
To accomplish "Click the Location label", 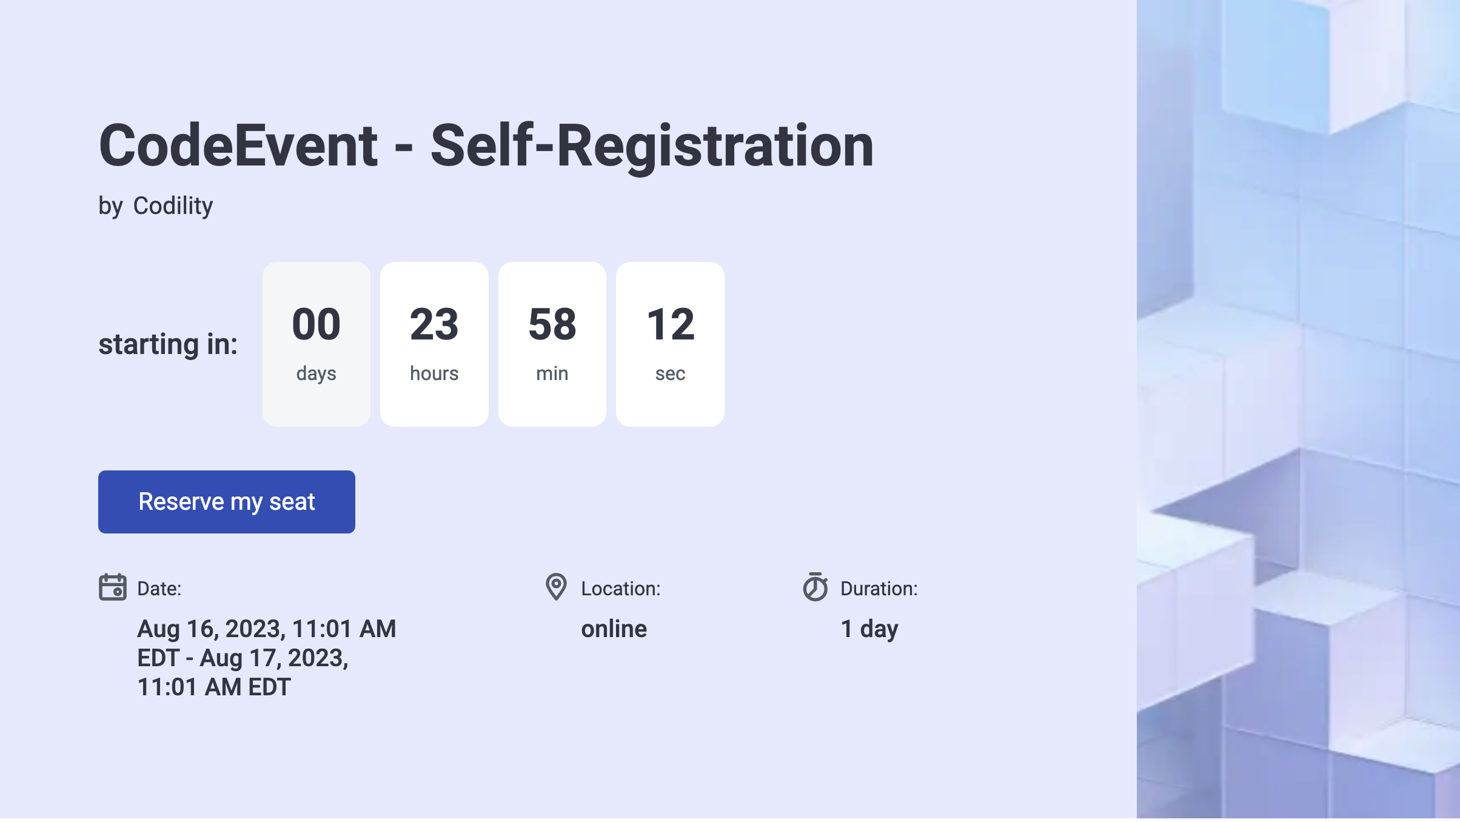I will pos(621,589).
